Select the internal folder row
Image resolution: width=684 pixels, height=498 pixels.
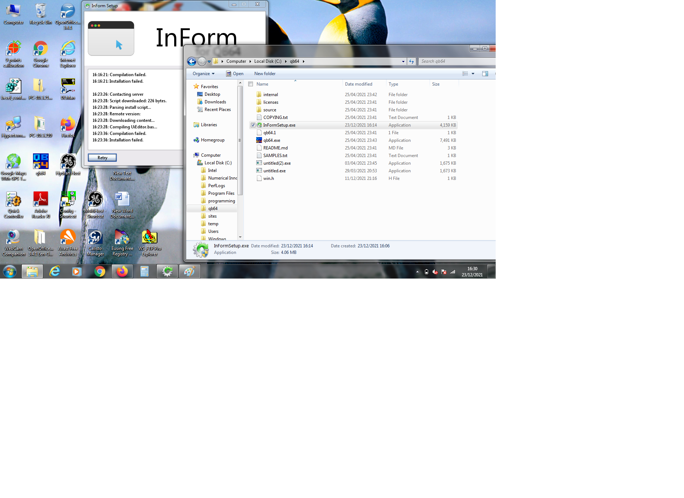point(354,95)
